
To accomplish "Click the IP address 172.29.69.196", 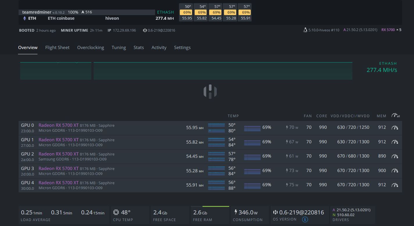I will pos(124,30).
